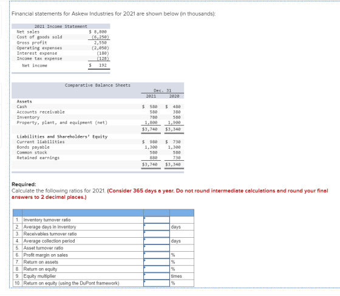The width and height of the screenshot is (340, 296).
Task: Click the DuPont framework return on equity field
Action: (157, 283)
